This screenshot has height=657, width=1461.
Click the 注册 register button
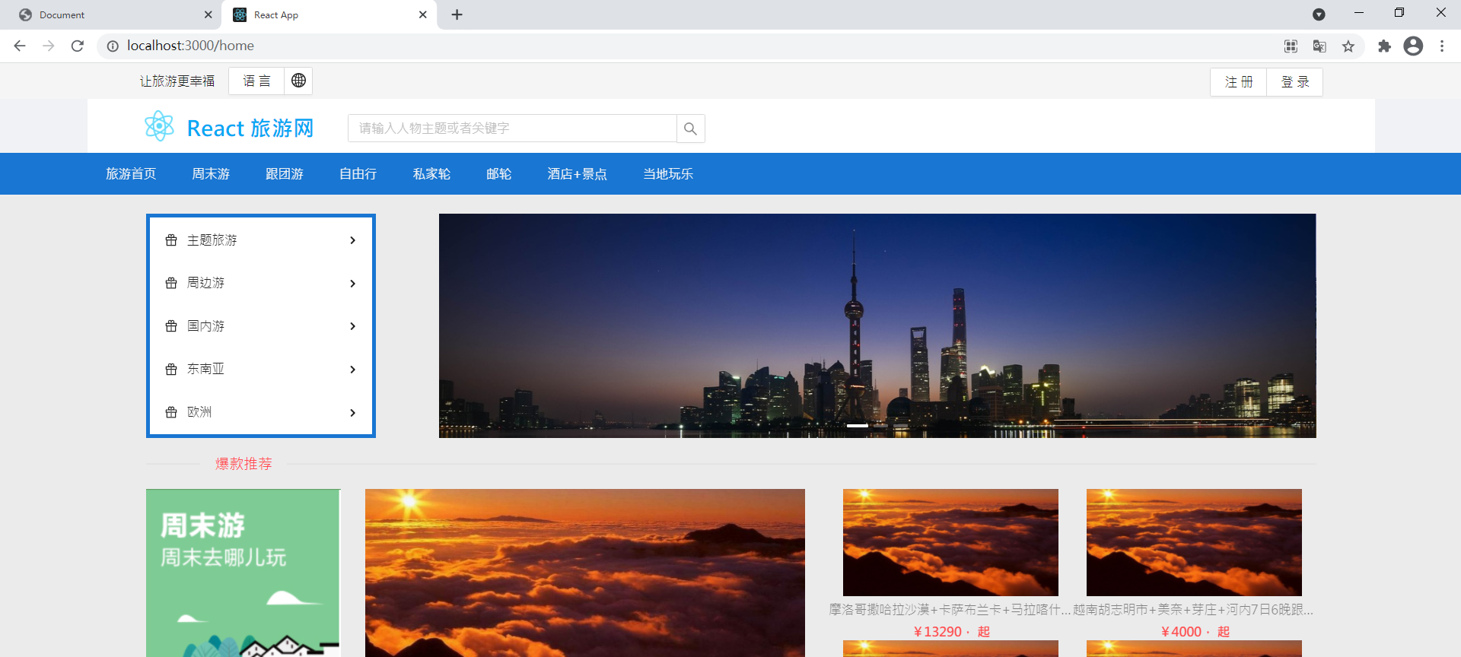pyautogui.click(x=1239, y=82)
